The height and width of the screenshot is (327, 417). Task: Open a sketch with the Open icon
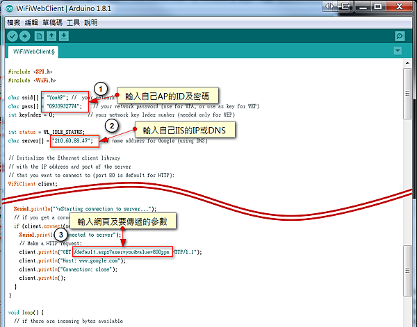pyautogui.click(x=51, y=36)
